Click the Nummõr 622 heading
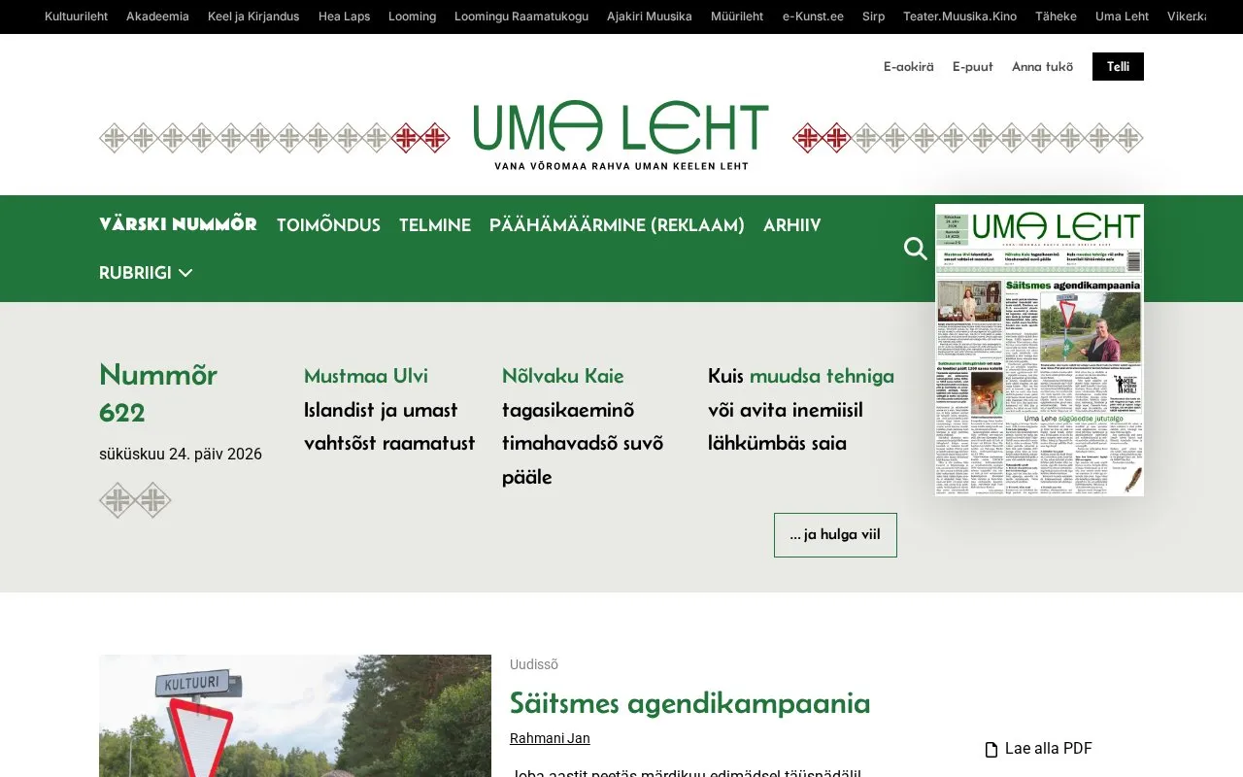 (x=158, y=392)
